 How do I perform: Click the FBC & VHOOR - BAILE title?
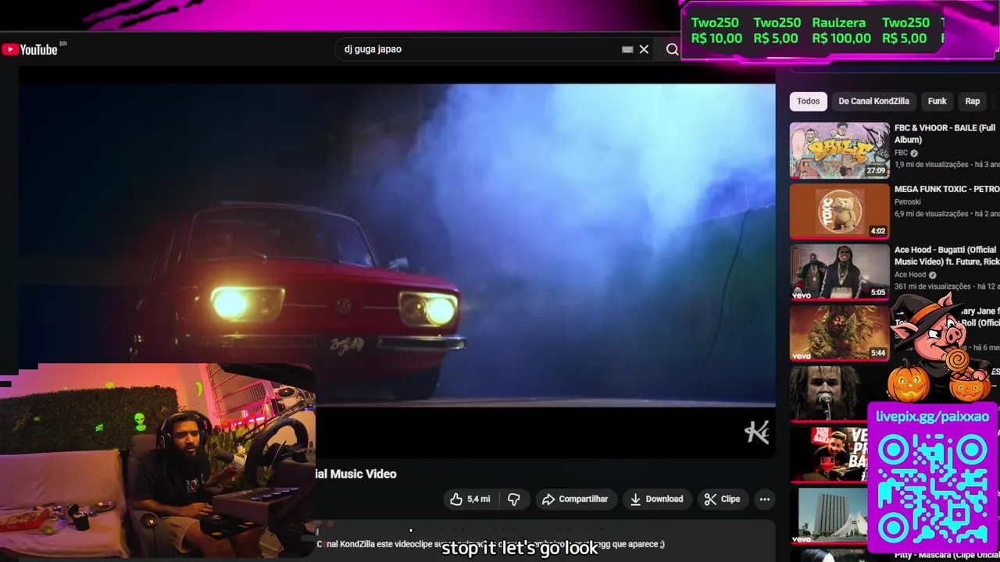(x=945, y=133)
